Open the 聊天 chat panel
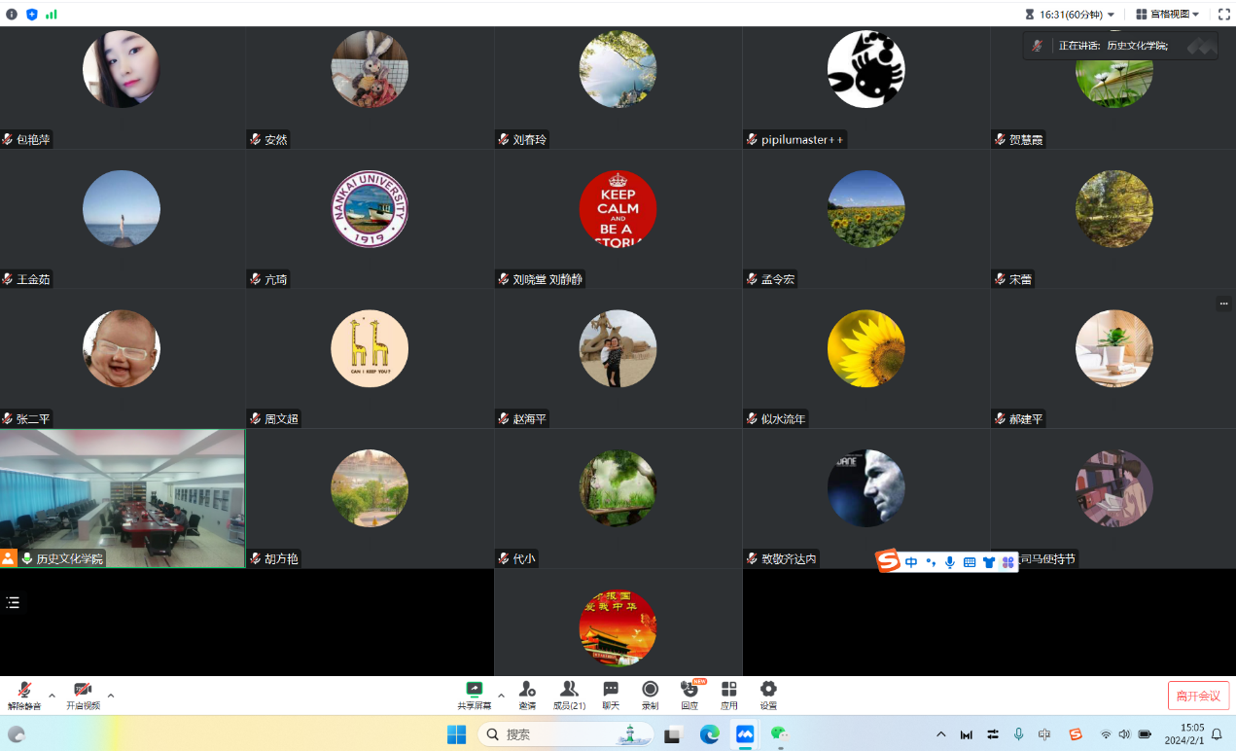This screenshot has width=1236, height=751. click(611, 690)
